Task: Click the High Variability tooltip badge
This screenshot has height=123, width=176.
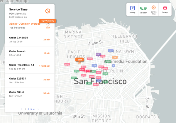Action: point(47,21)
